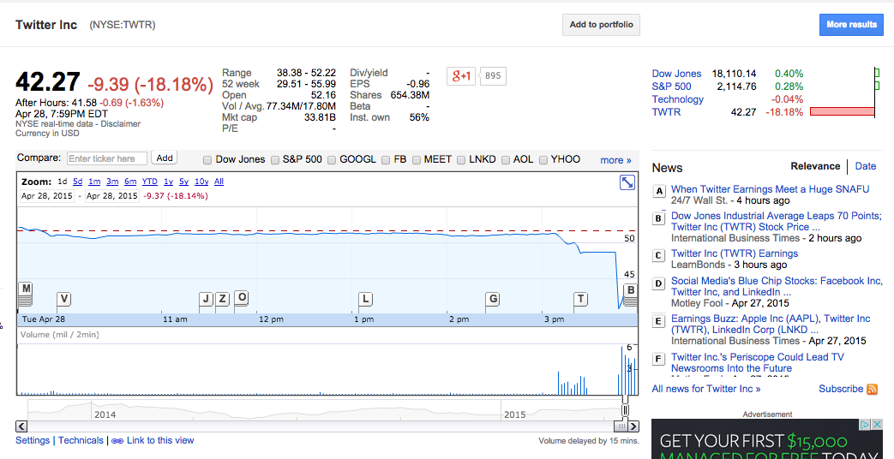Screen dimensions: 894x459
Task: Set chart zoom to 1y
Action: [x=168, y=182]
